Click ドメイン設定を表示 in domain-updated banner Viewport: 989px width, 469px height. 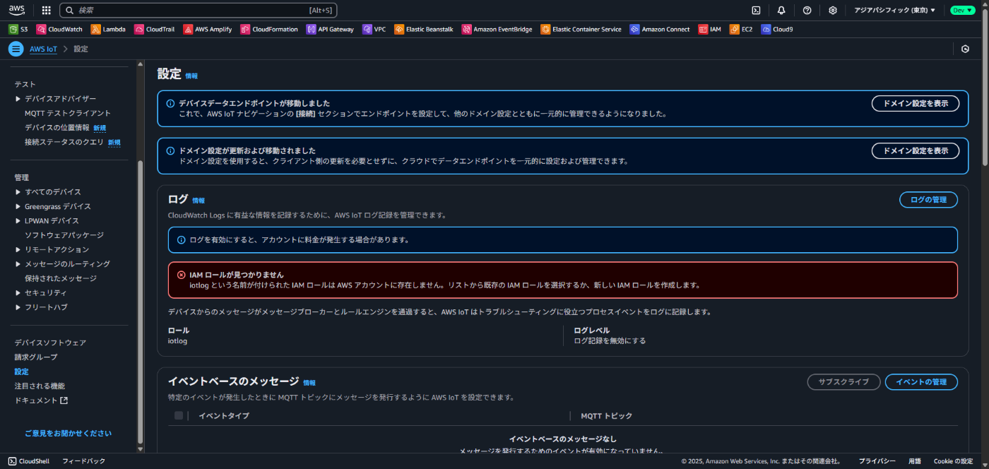(915, 150)
